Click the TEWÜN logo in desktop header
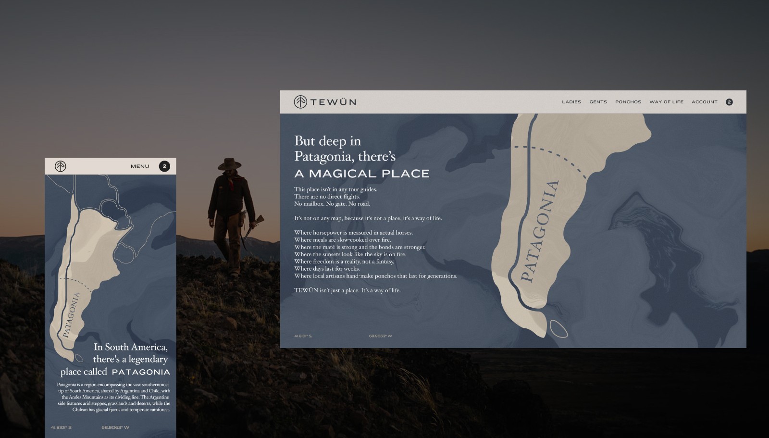 [325, 102]
